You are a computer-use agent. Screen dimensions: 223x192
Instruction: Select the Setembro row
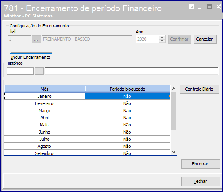[87, 153]
